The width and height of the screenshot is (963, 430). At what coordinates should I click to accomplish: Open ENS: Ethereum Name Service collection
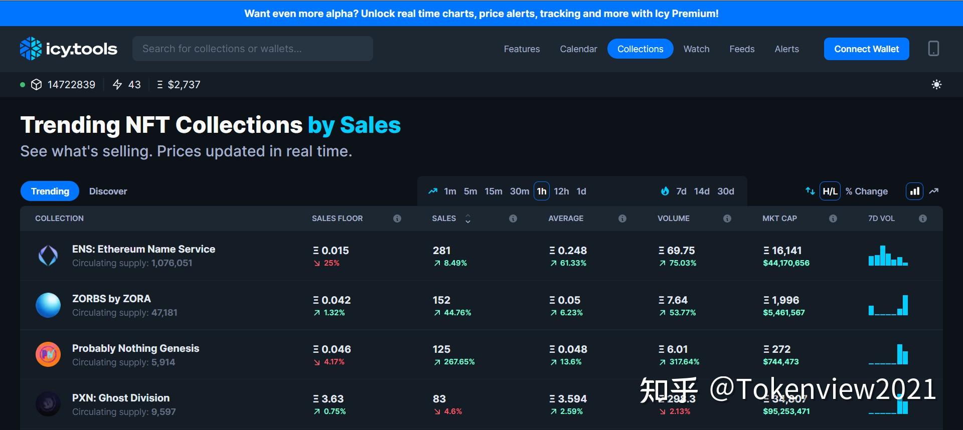point(143,249)
